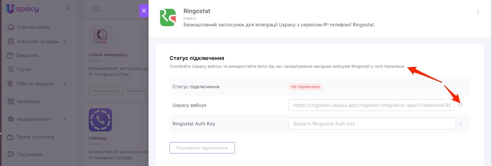Click the Ringostat title heading
Viewport: 492px width, 166px height.
coord(197,11)
